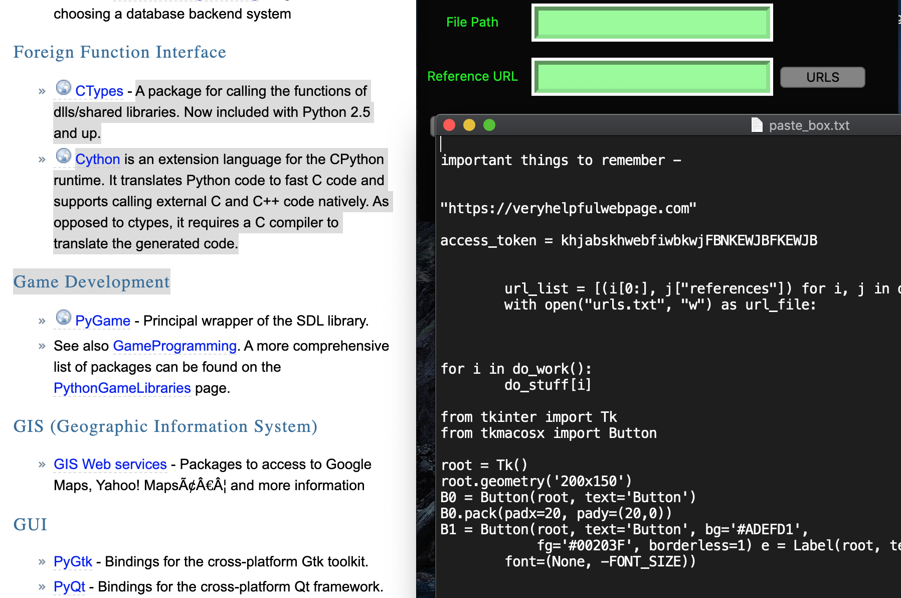Click the line 'important things to remember'
The image size is (901, 598).
[x=561, y=161]
